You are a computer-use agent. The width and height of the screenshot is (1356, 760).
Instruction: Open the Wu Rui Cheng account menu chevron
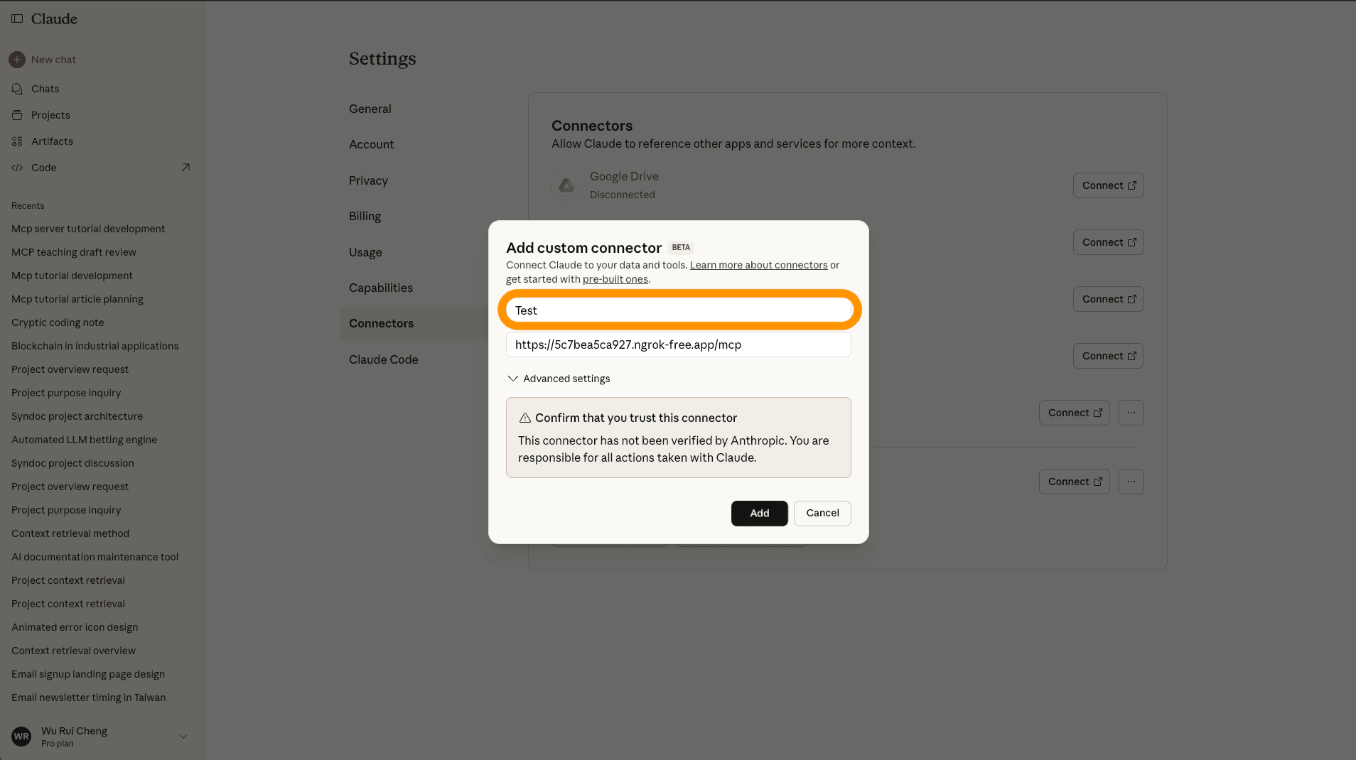[183, 737]
